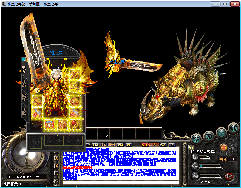Open the three-person guild toolbar icon
The image size is (241, 188).
point(95,145)
